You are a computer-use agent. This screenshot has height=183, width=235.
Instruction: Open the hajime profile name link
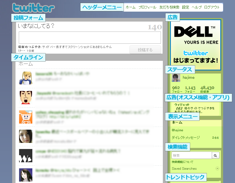tap(189, 77)
